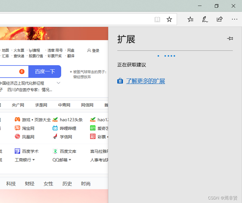The width and height of the screenshot is (242, 203).
Task: Open the share page icon
Action: 220,19
